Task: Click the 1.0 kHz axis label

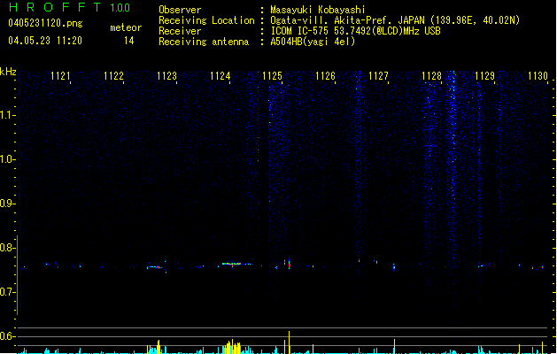Action: pos(7,159)
